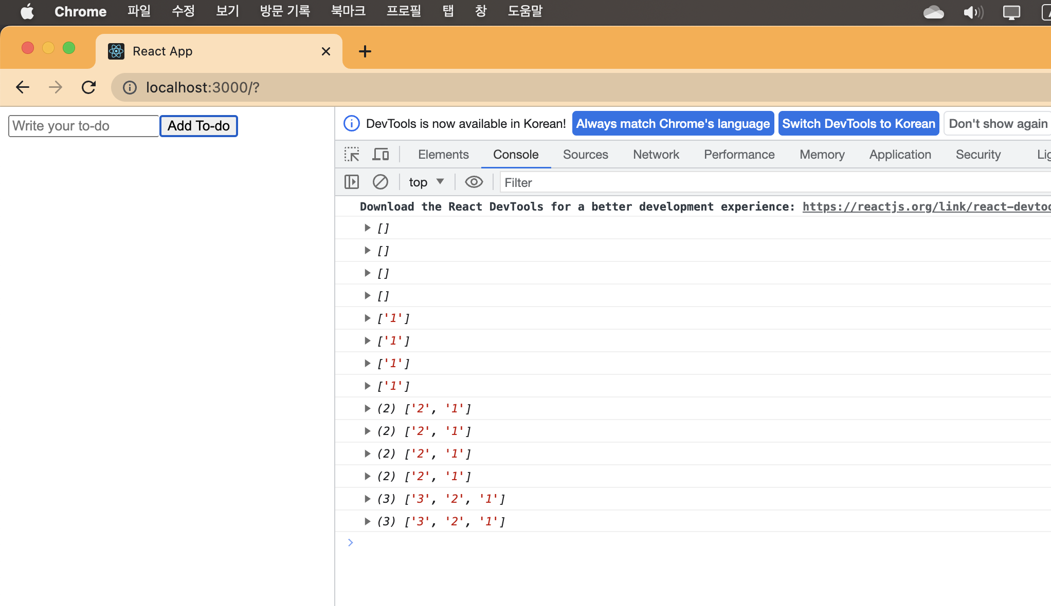Click the browser back arrow
Screen dimensions: 1051x606
[23, 87]
